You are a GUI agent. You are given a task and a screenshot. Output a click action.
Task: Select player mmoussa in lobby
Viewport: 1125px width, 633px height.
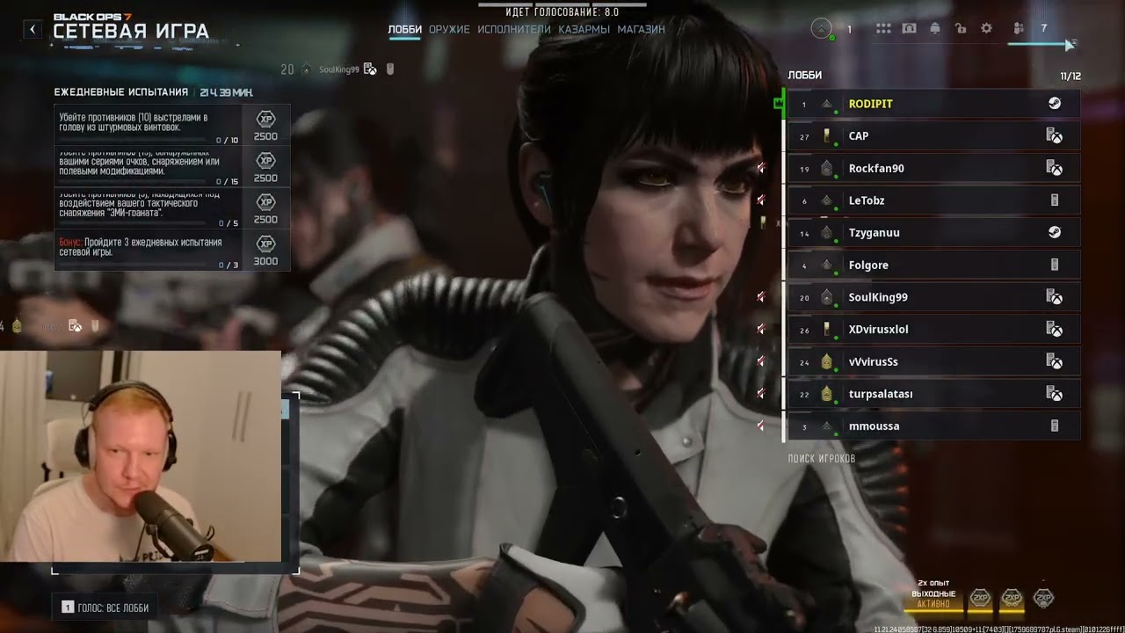click(x=934, y=426)
